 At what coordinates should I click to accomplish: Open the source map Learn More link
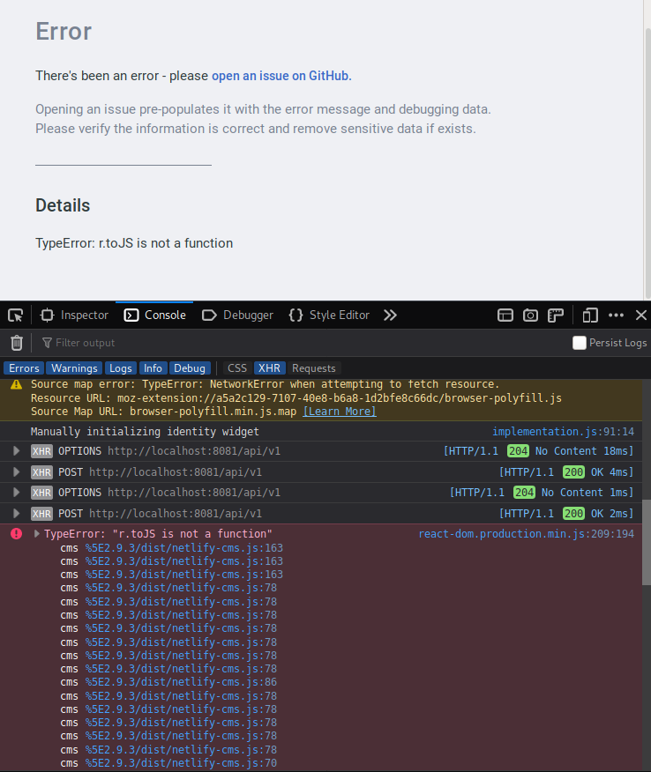click(x=340, y=412)
